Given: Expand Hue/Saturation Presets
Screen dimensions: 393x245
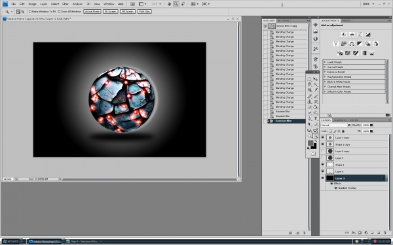Looking at the screenshot, I should [x=325, y=76].
